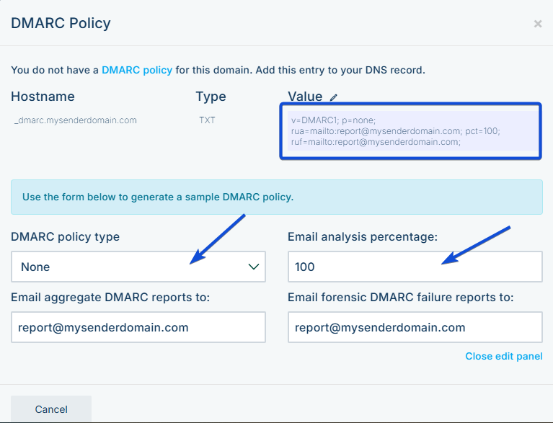Click the Email forensic DMARC failure reports label
This screenshot has width=553, height=423.
click(x=401, y=297)
